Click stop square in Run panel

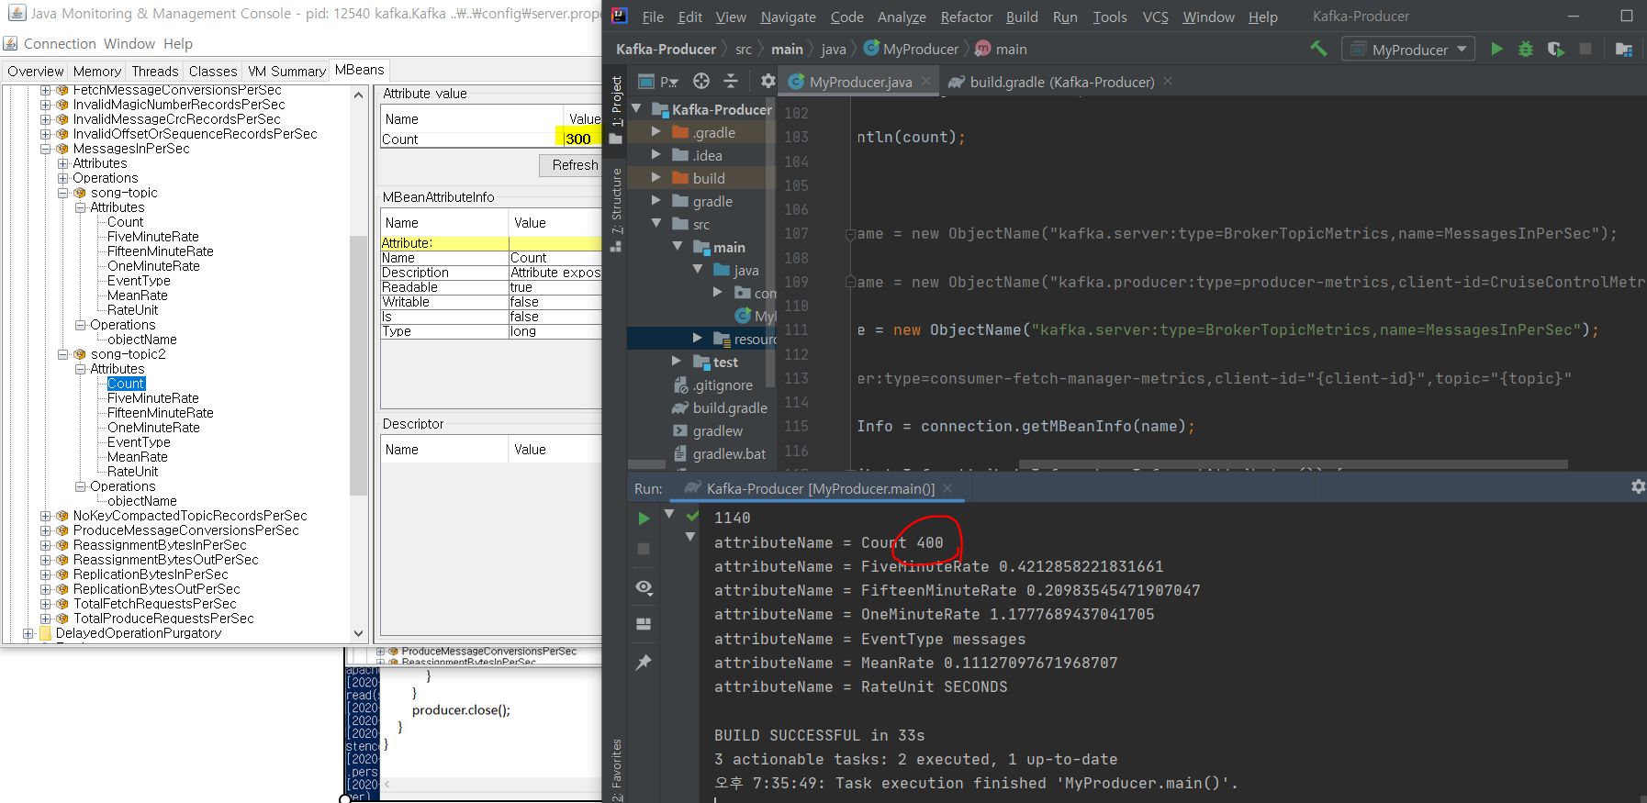point(644,548)
